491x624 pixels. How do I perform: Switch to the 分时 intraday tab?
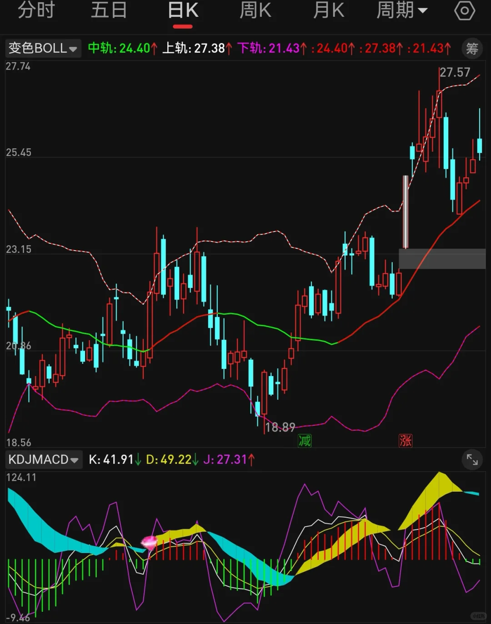tap(36, 10)
